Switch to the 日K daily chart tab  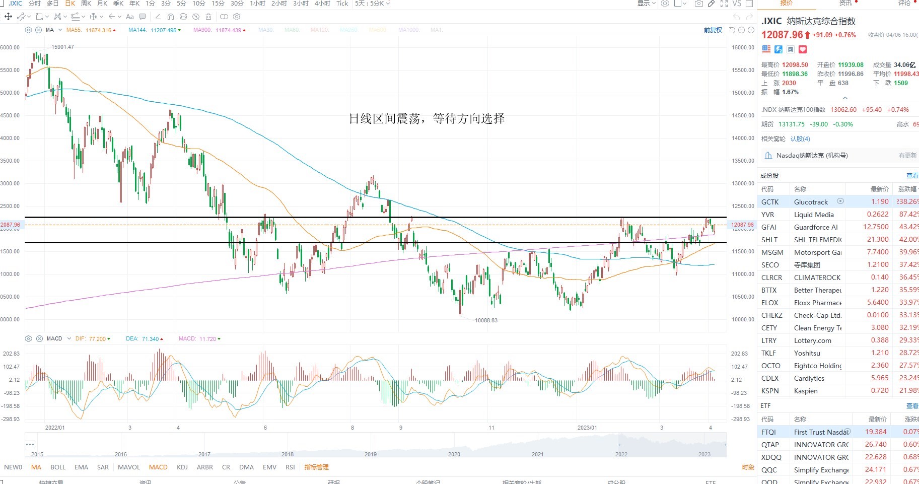(x=70, y=4)
